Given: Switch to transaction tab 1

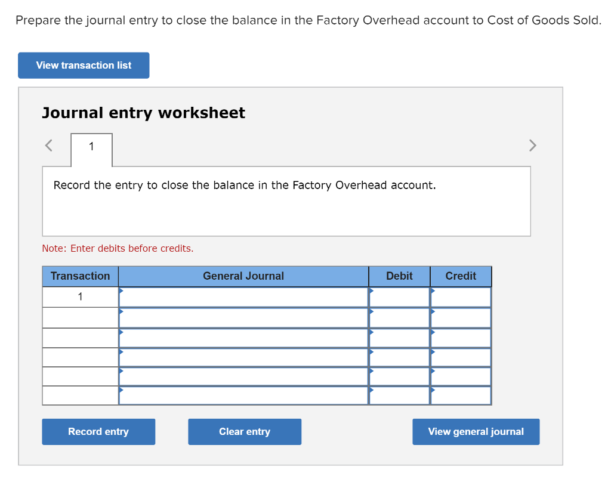Looking at the screenshot, I should click(x=91, y=147).
